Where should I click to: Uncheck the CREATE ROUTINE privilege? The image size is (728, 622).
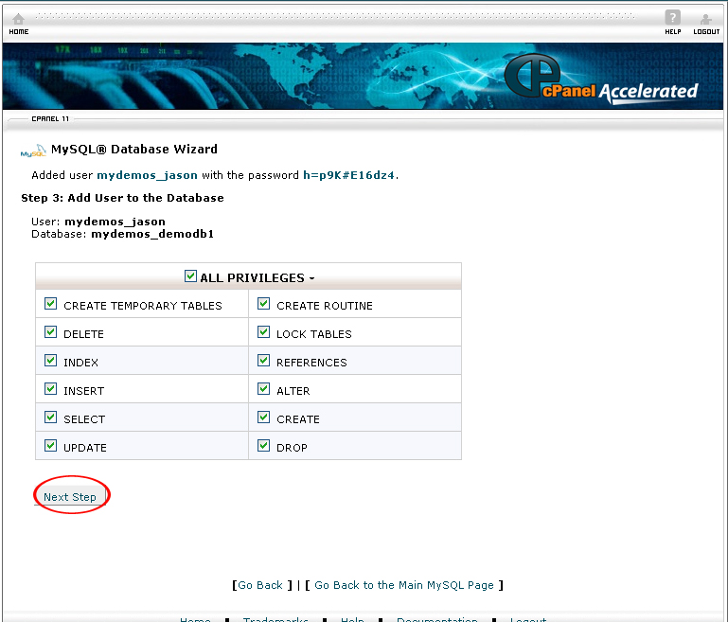pyautogui.click(x=264, y=304)
